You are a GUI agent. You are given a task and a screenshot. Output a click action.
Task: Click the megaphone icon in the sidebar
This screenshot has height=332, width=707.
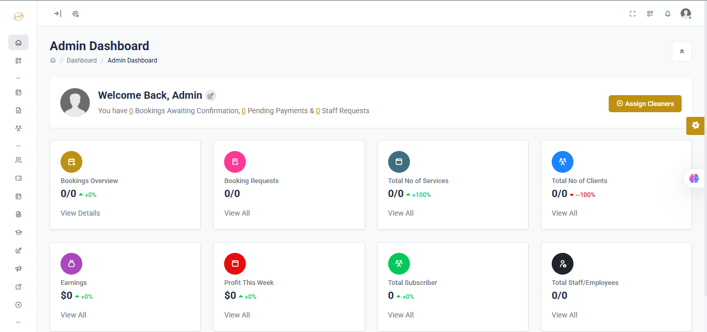click(x=19, y=269)
